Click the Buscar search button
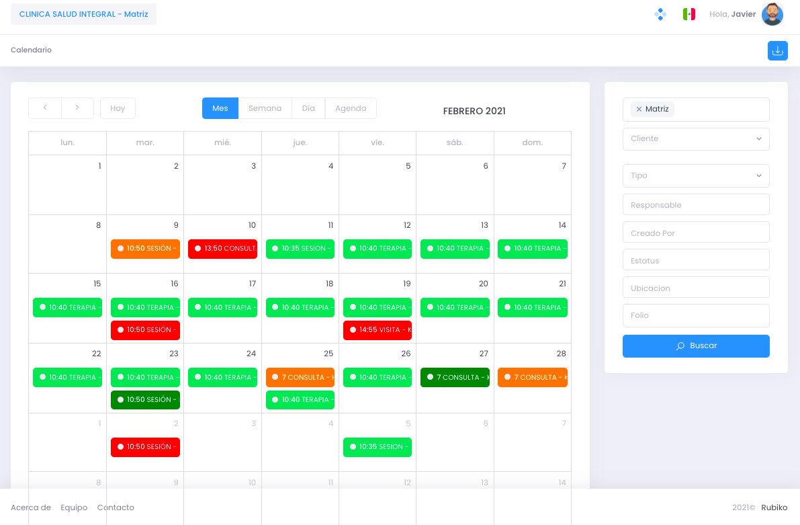The image size is (800, 525). click(695, 346)
